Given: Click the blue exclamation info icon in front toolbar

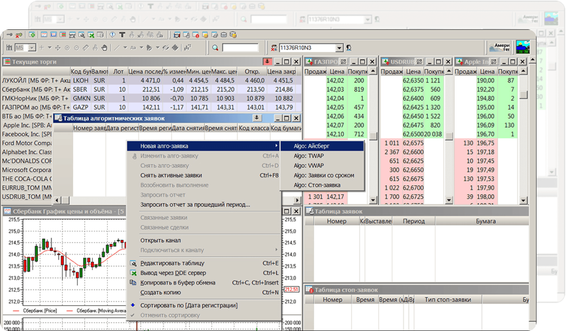Looking at the screenshot, I should click(112, 35).
